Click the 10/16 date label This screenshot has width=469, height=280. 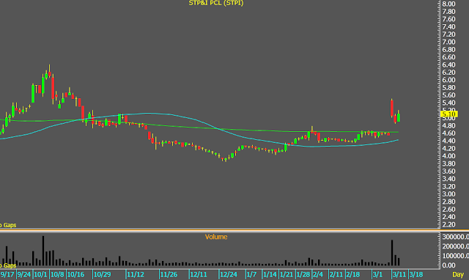pos(75,275)
